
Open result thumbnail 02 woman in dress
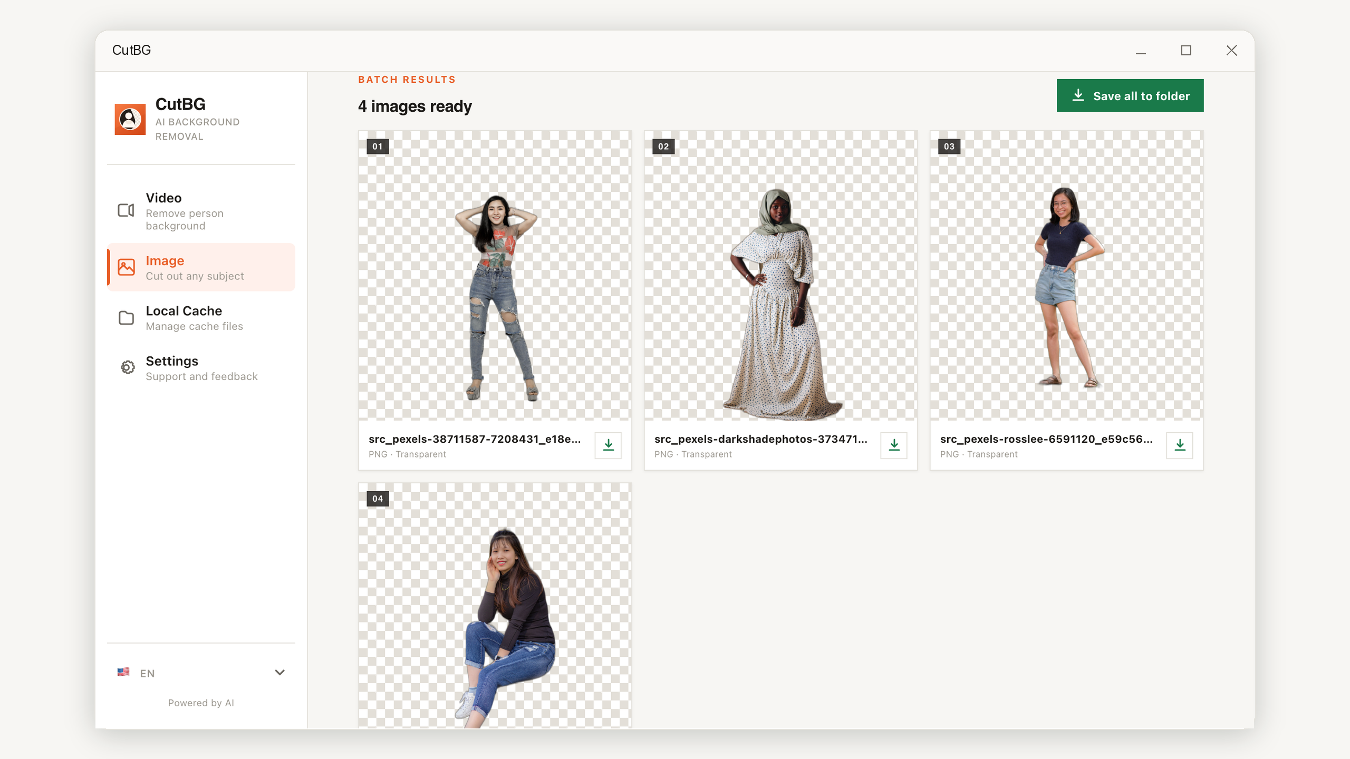point(780,276)
